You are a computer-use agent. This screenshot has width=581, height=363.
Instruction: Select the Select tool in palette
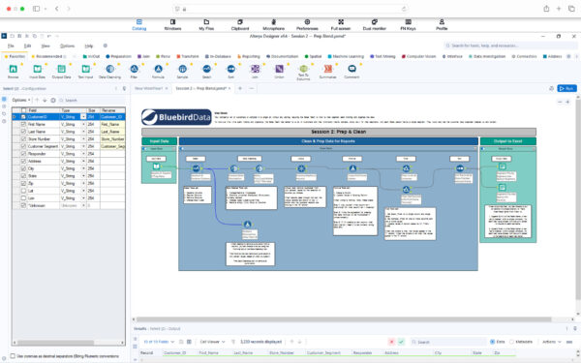click(207, 69)
